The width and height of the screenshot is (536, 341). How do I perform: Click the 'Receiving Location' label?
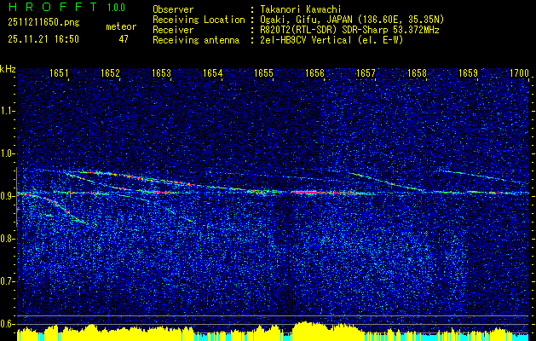click(x=199, y=20)
